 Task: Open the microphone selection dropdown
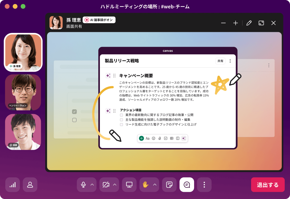[92, 185]
